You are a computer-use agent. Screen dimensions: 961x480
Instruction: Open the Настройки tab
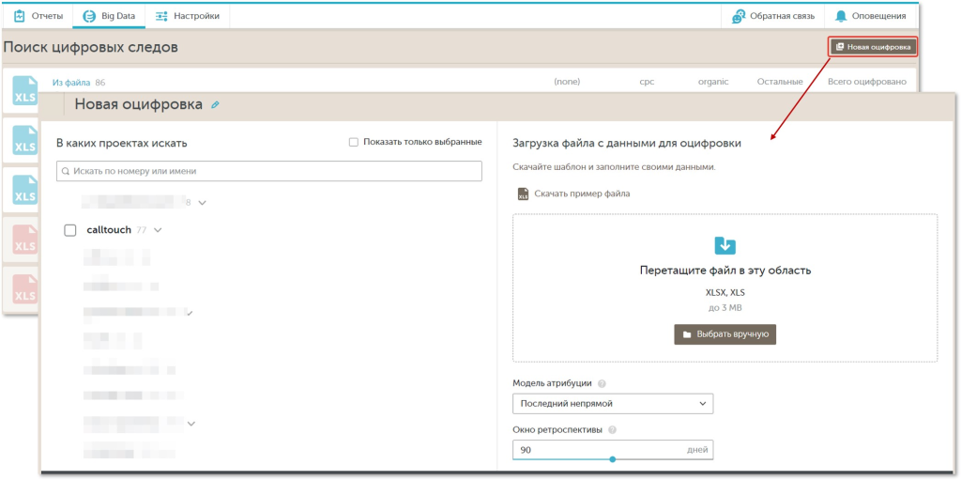(x=187, y=16)
